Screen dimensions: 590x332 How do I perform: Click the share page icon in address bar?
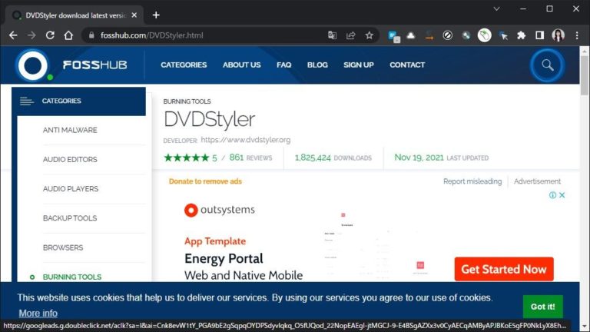[x=351, y=35]
